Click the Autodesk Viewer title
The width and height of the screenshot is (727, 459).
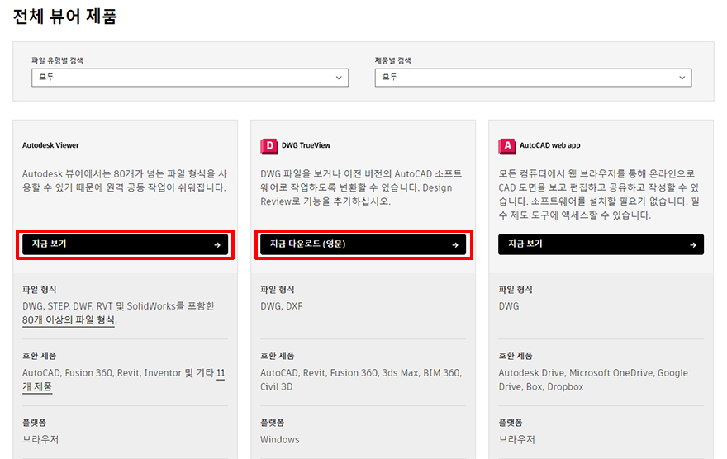[50, 145]
